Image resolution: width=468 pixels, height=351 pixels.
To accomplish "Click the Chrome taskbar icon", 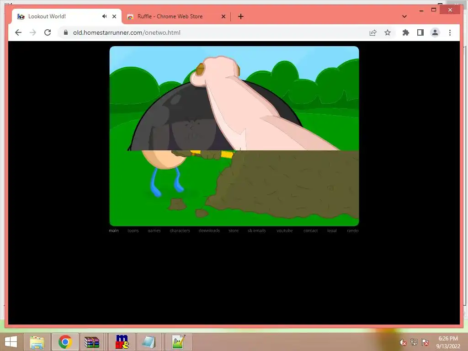I will 65,342.
